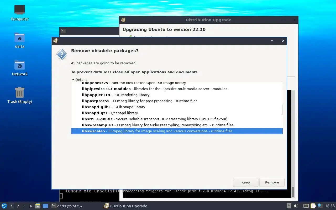Select the libopenexr25 package row
336x210 pixels.
click(x=177, y=83)
